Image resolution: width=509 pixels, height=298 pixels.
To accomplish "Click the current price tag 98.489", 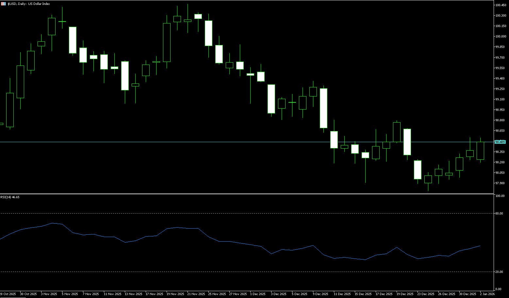I will click(x=500, y=142).
